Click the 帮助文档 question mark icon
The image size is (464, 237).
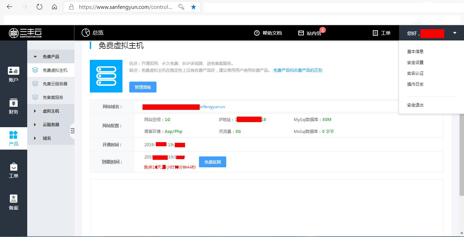pyautogui.click(x=257, y=33)
